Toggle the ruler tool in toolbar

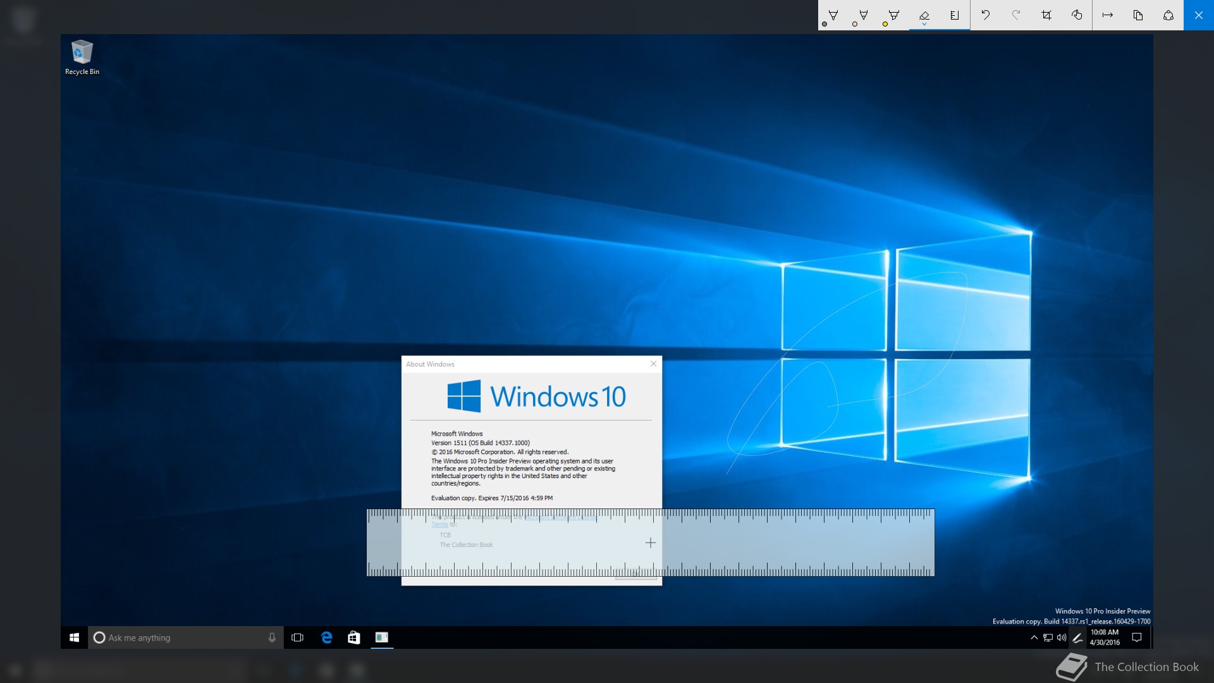click(955, 15)
